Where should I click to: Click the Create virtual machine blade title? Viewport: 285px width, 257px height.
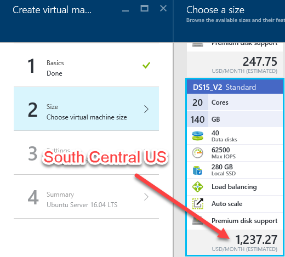coord(52,10)
